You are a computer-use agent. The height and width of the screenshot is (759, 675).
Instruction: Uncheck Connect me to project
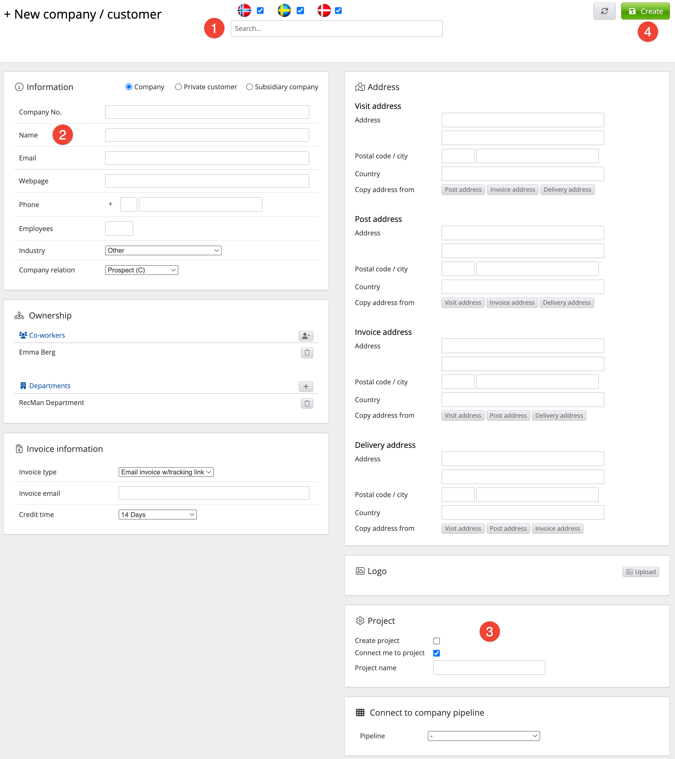[x=436, y=653]
